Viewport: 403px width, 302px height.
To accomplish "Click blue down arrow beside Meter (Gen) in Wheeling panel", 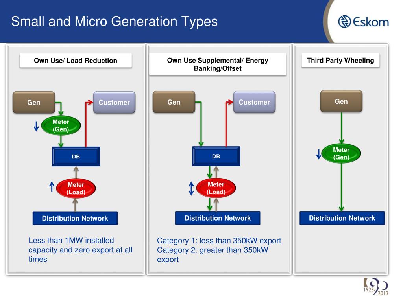I will (x=319, y=154).
